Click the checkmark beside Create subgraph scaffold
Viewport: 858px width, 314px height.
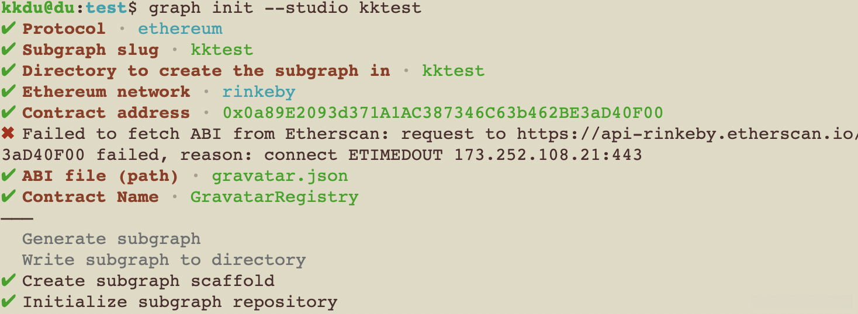8,281
